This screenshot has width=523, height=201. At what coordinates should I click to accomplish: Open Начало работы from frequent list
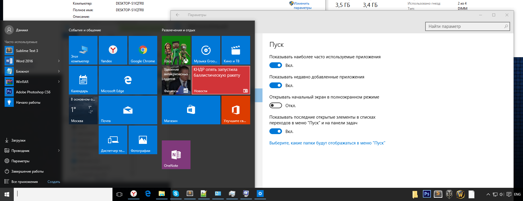tap(33, 102)
